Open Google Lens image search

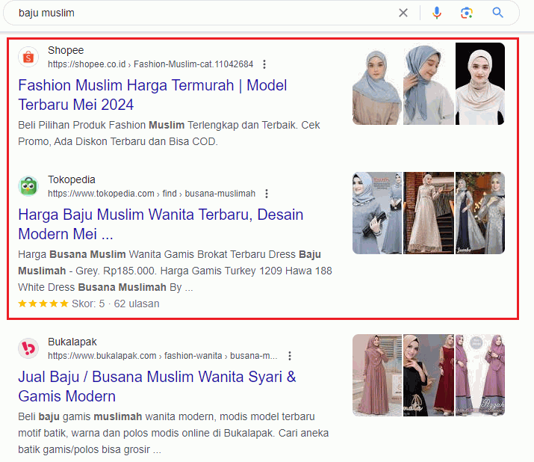coord(467,13)
